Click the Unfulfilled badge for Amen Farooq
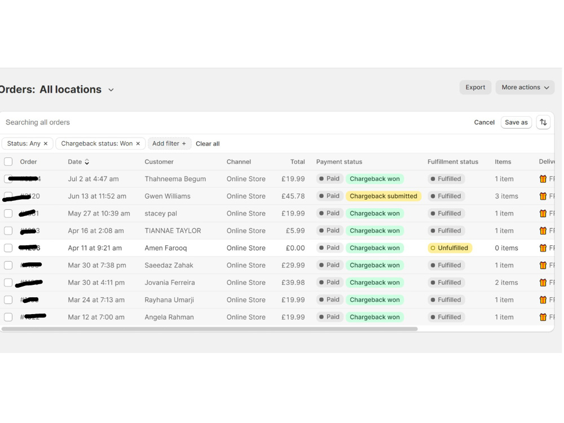Image resolution: width=564 pixels, height=423 pixels. tap(450, 248)
